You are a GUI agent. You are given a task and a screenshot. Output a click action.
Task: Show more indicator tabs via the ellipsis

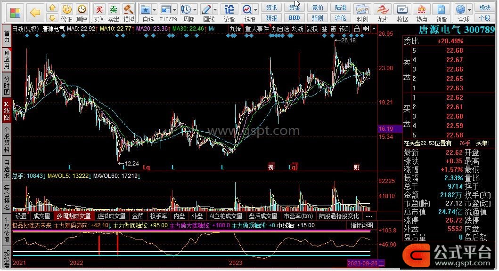[369, 216]
